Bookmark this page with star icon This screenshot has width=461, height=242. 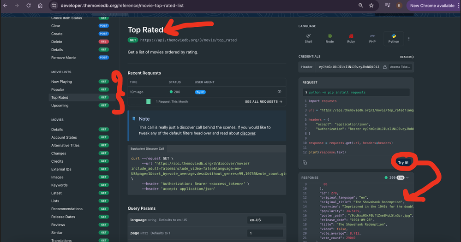[371, 6]
